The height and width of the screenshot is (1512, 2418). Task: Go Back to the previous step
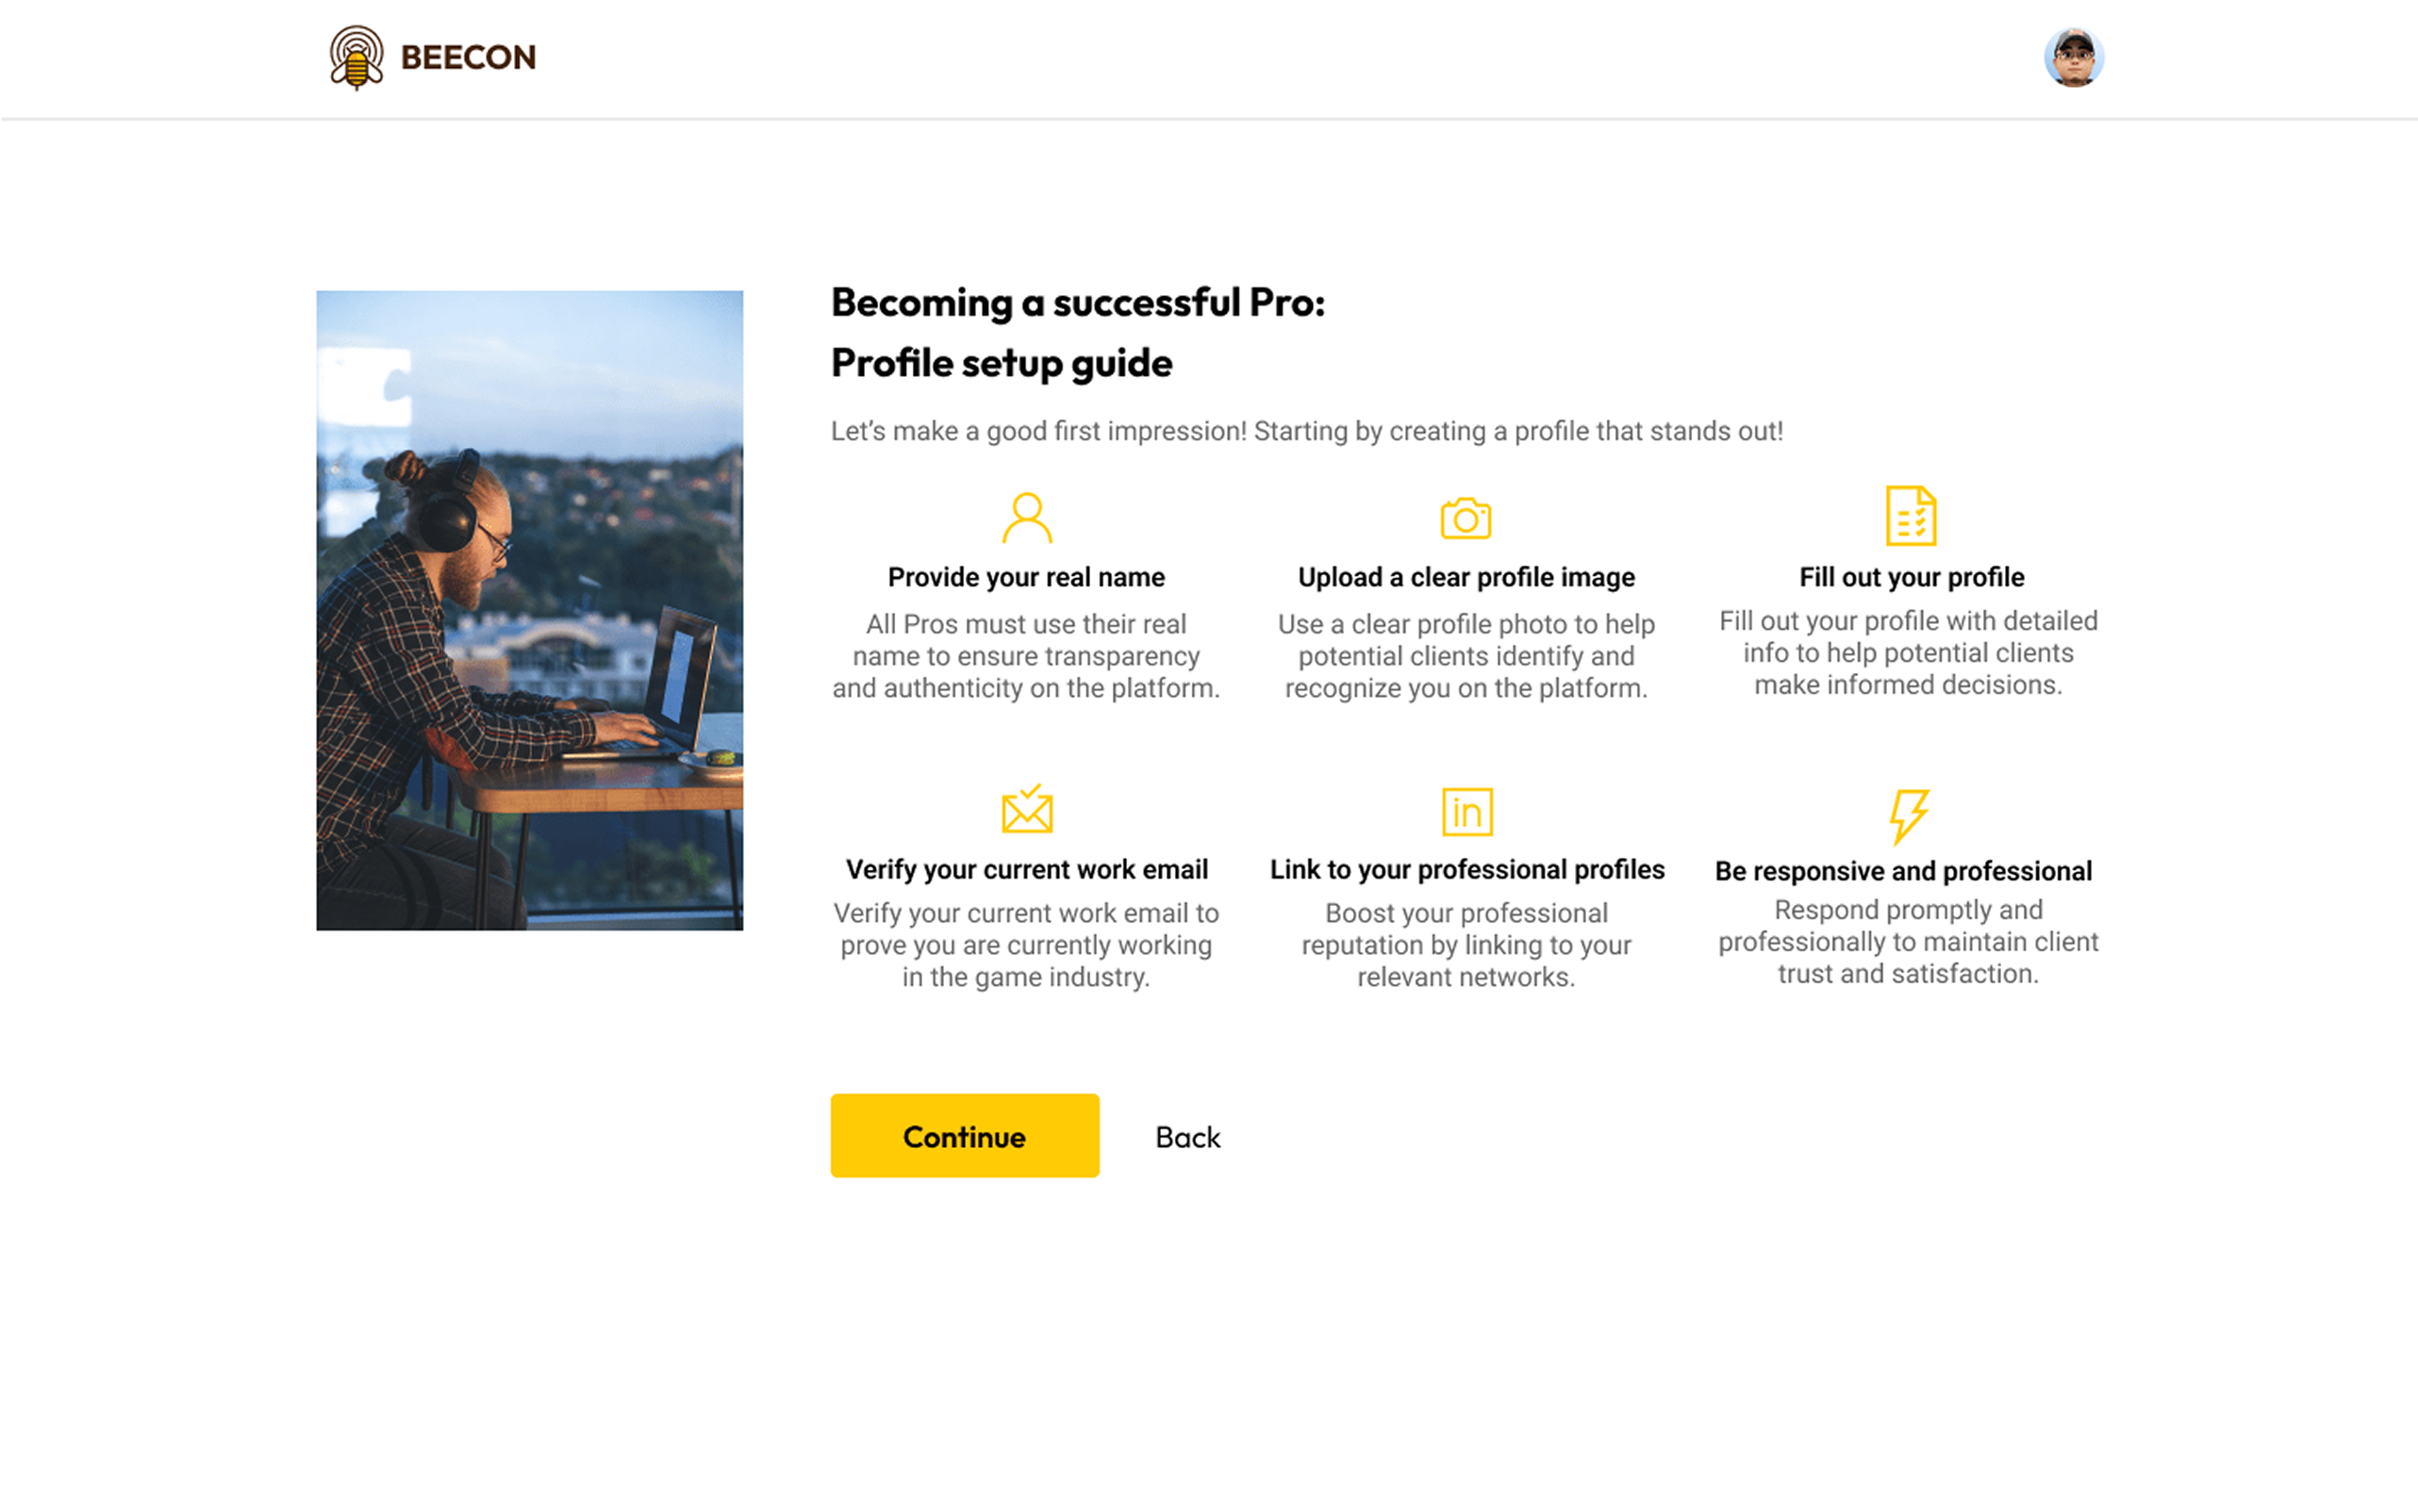[x=1187, y=1137]
